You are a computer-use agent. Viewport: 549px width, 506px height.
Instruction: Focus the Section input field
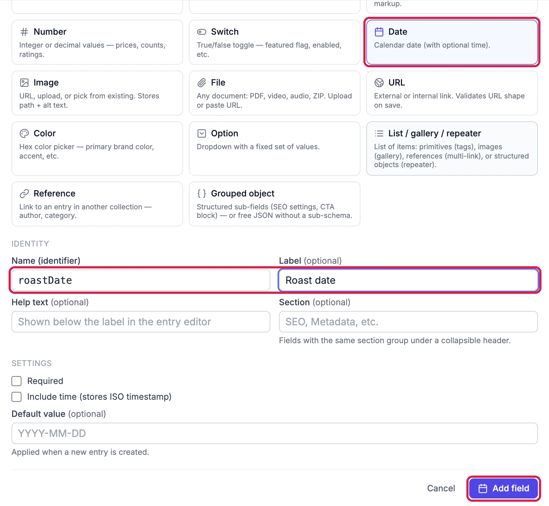[408, 322]
